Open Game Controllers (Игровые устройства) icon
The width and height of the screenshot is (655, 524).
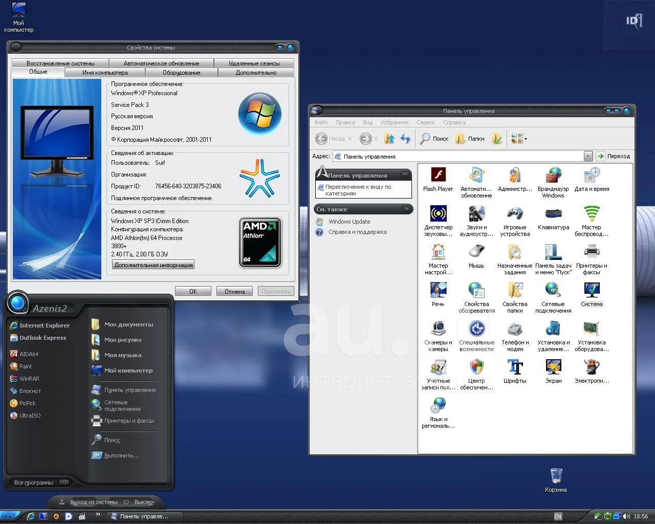click(x=515, y=221)
